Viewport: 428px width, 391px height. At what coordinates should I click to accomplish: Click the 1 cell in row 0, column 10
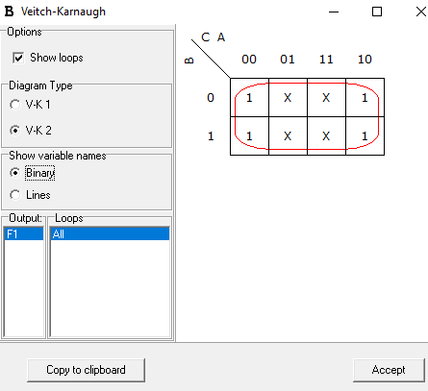(365, 98)
